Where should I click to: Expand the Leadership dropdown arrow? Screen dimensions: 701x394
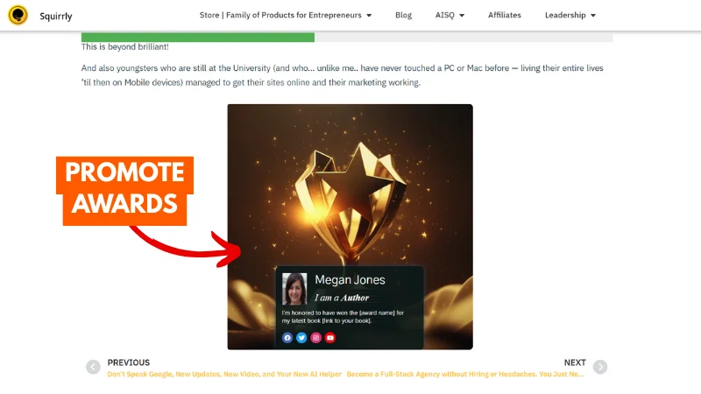pos(593,16)
